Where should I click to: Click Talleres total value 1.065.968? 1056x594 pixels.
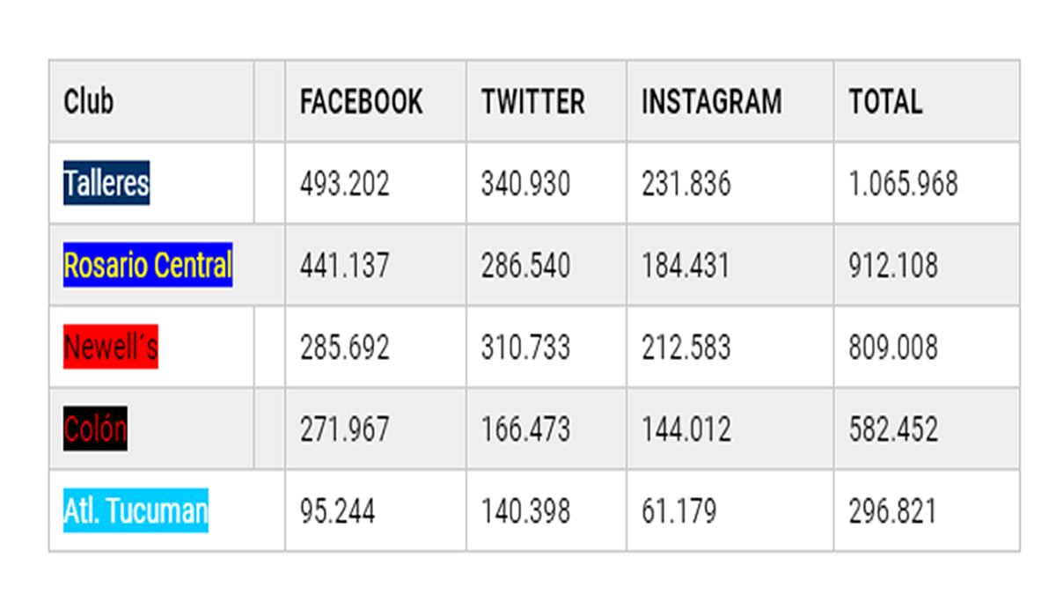point(903,184)
